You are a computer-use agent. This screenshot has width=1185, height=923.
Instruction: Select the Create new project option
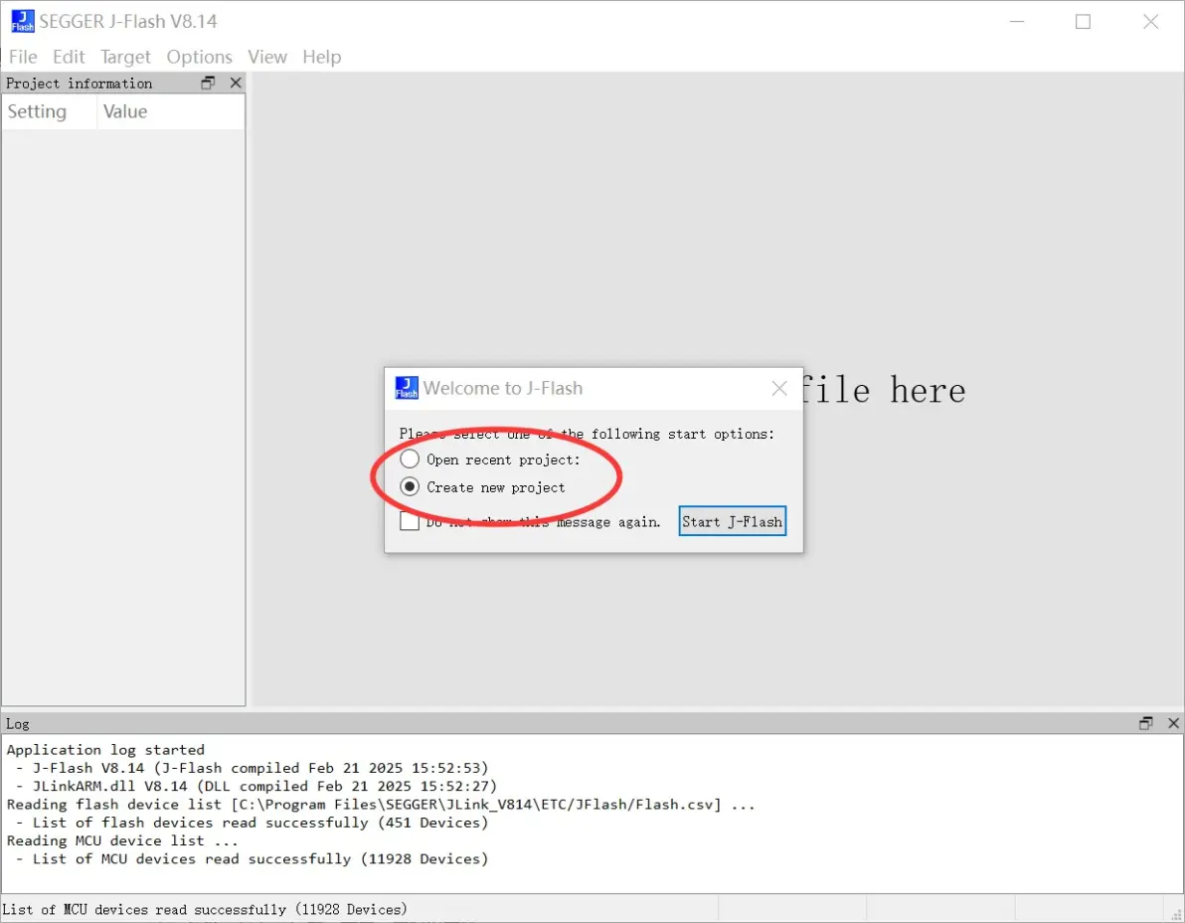pos(410,486)
